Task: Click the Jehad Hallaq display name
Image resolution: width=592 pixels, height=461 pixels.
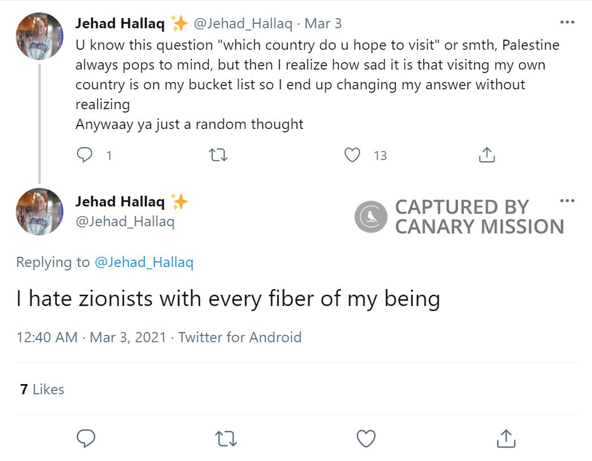Action: tap(119, 24)
